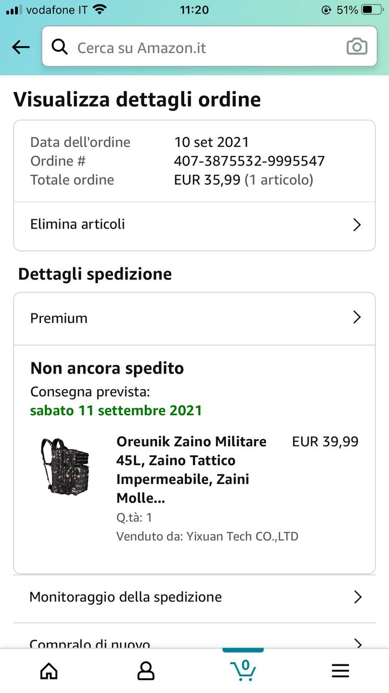The height and width of the screenshot is (693, 389).
Task: Tap seller name Yixuan Tech CO.,LTD
Action: tap(242, 537)
